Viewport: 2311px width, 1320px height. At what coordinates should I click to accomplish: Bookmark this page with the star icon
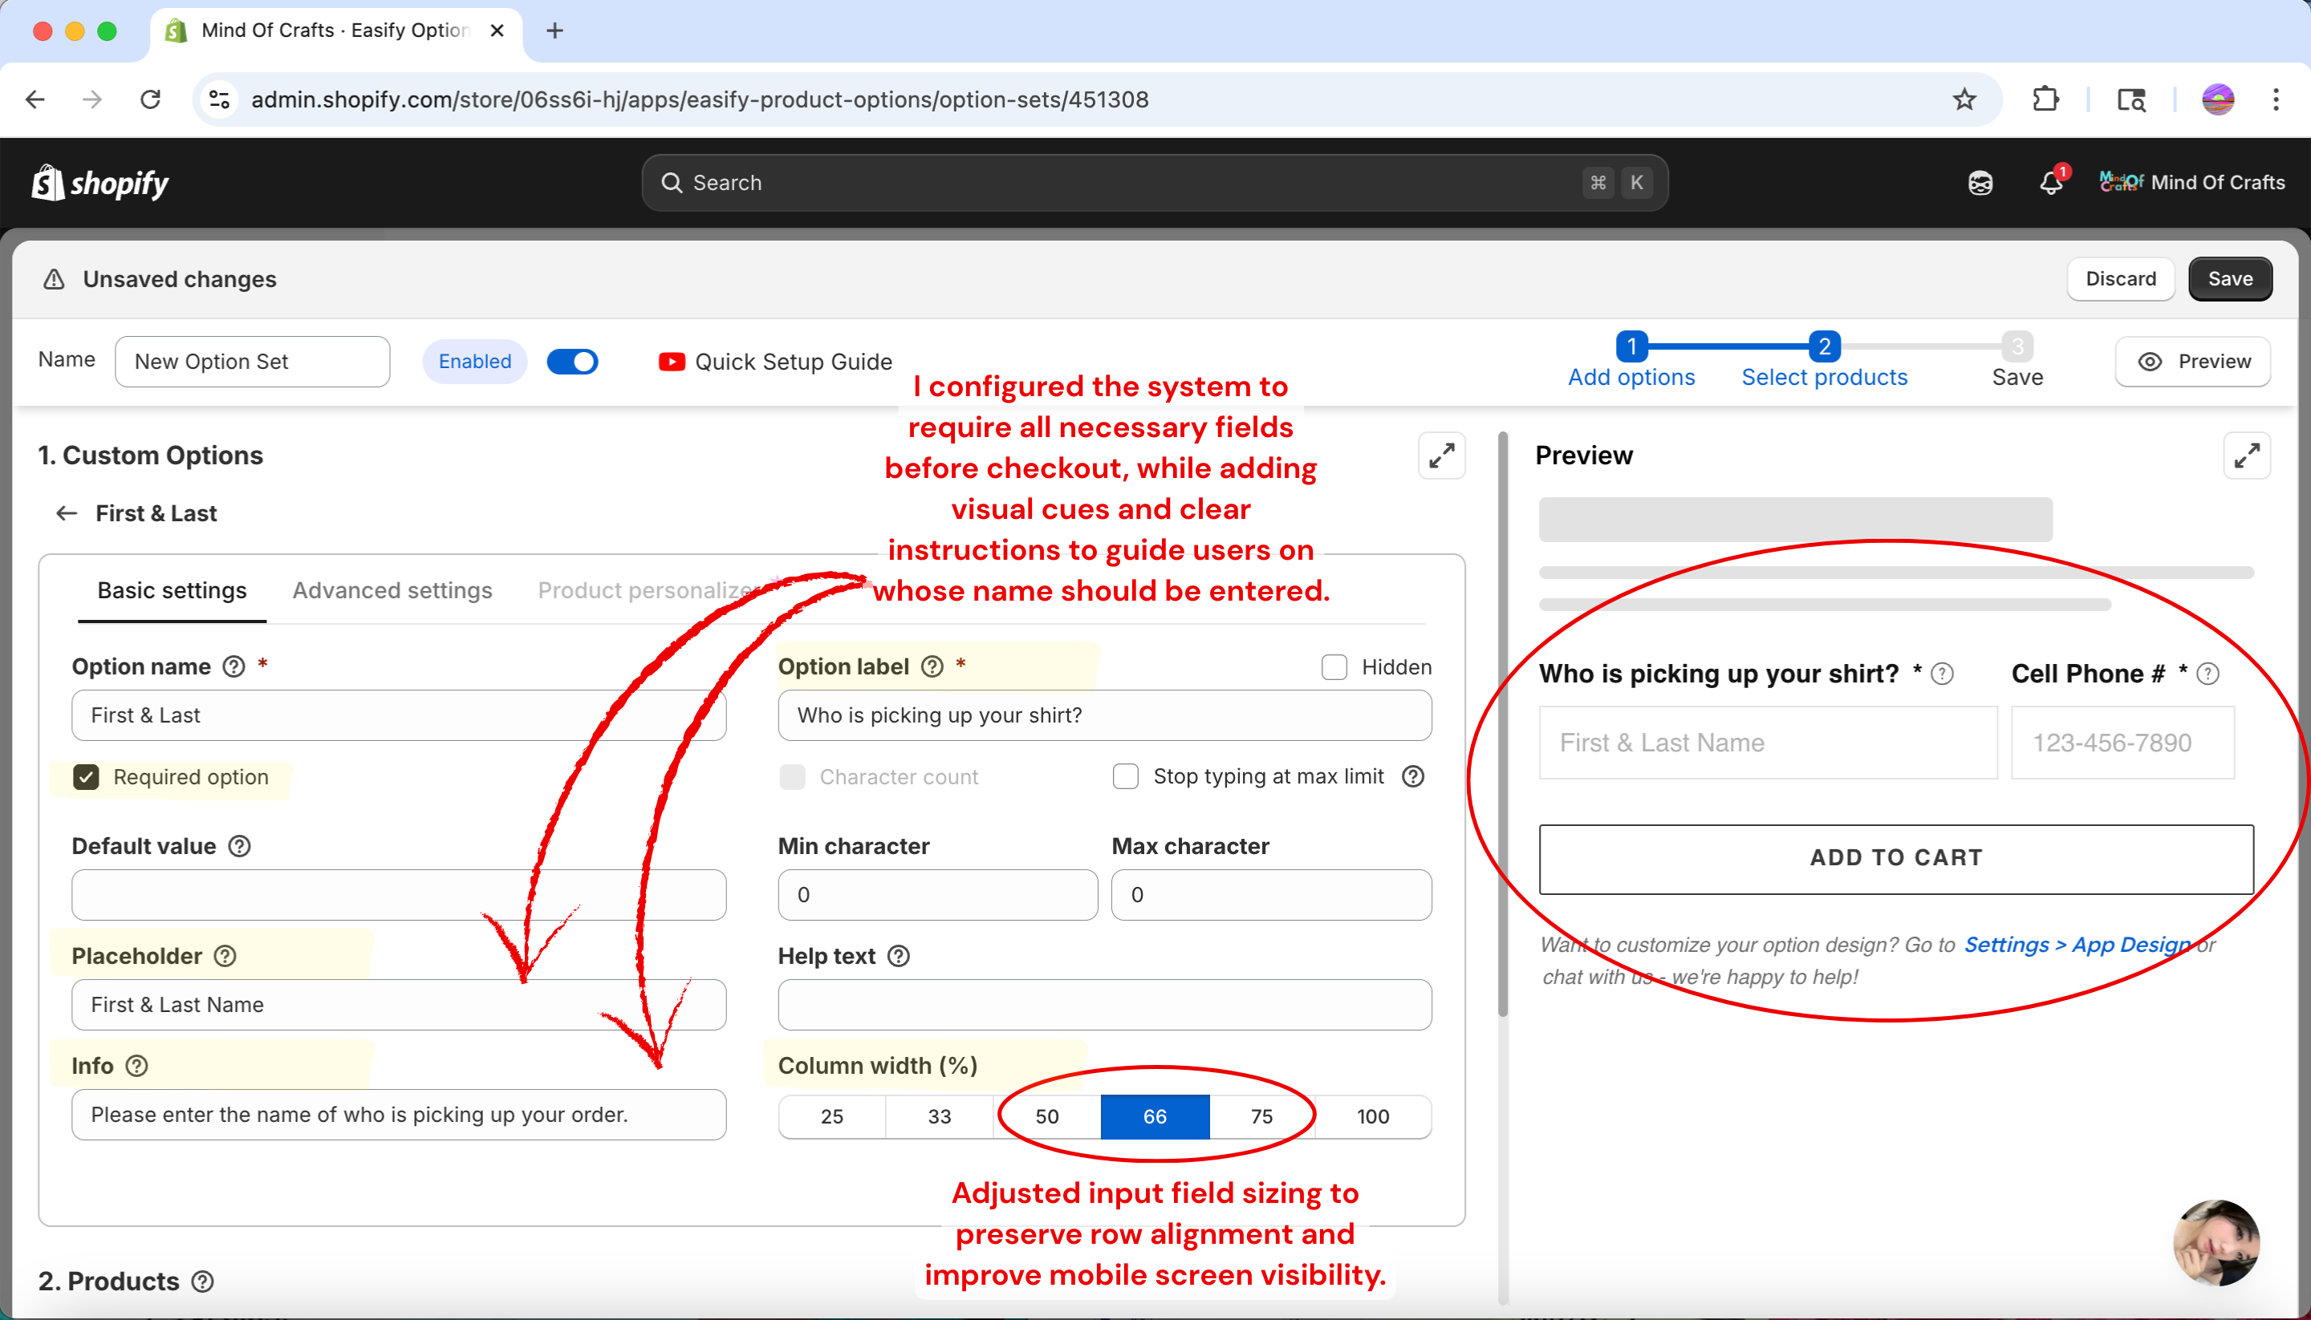coord(1964,99)
